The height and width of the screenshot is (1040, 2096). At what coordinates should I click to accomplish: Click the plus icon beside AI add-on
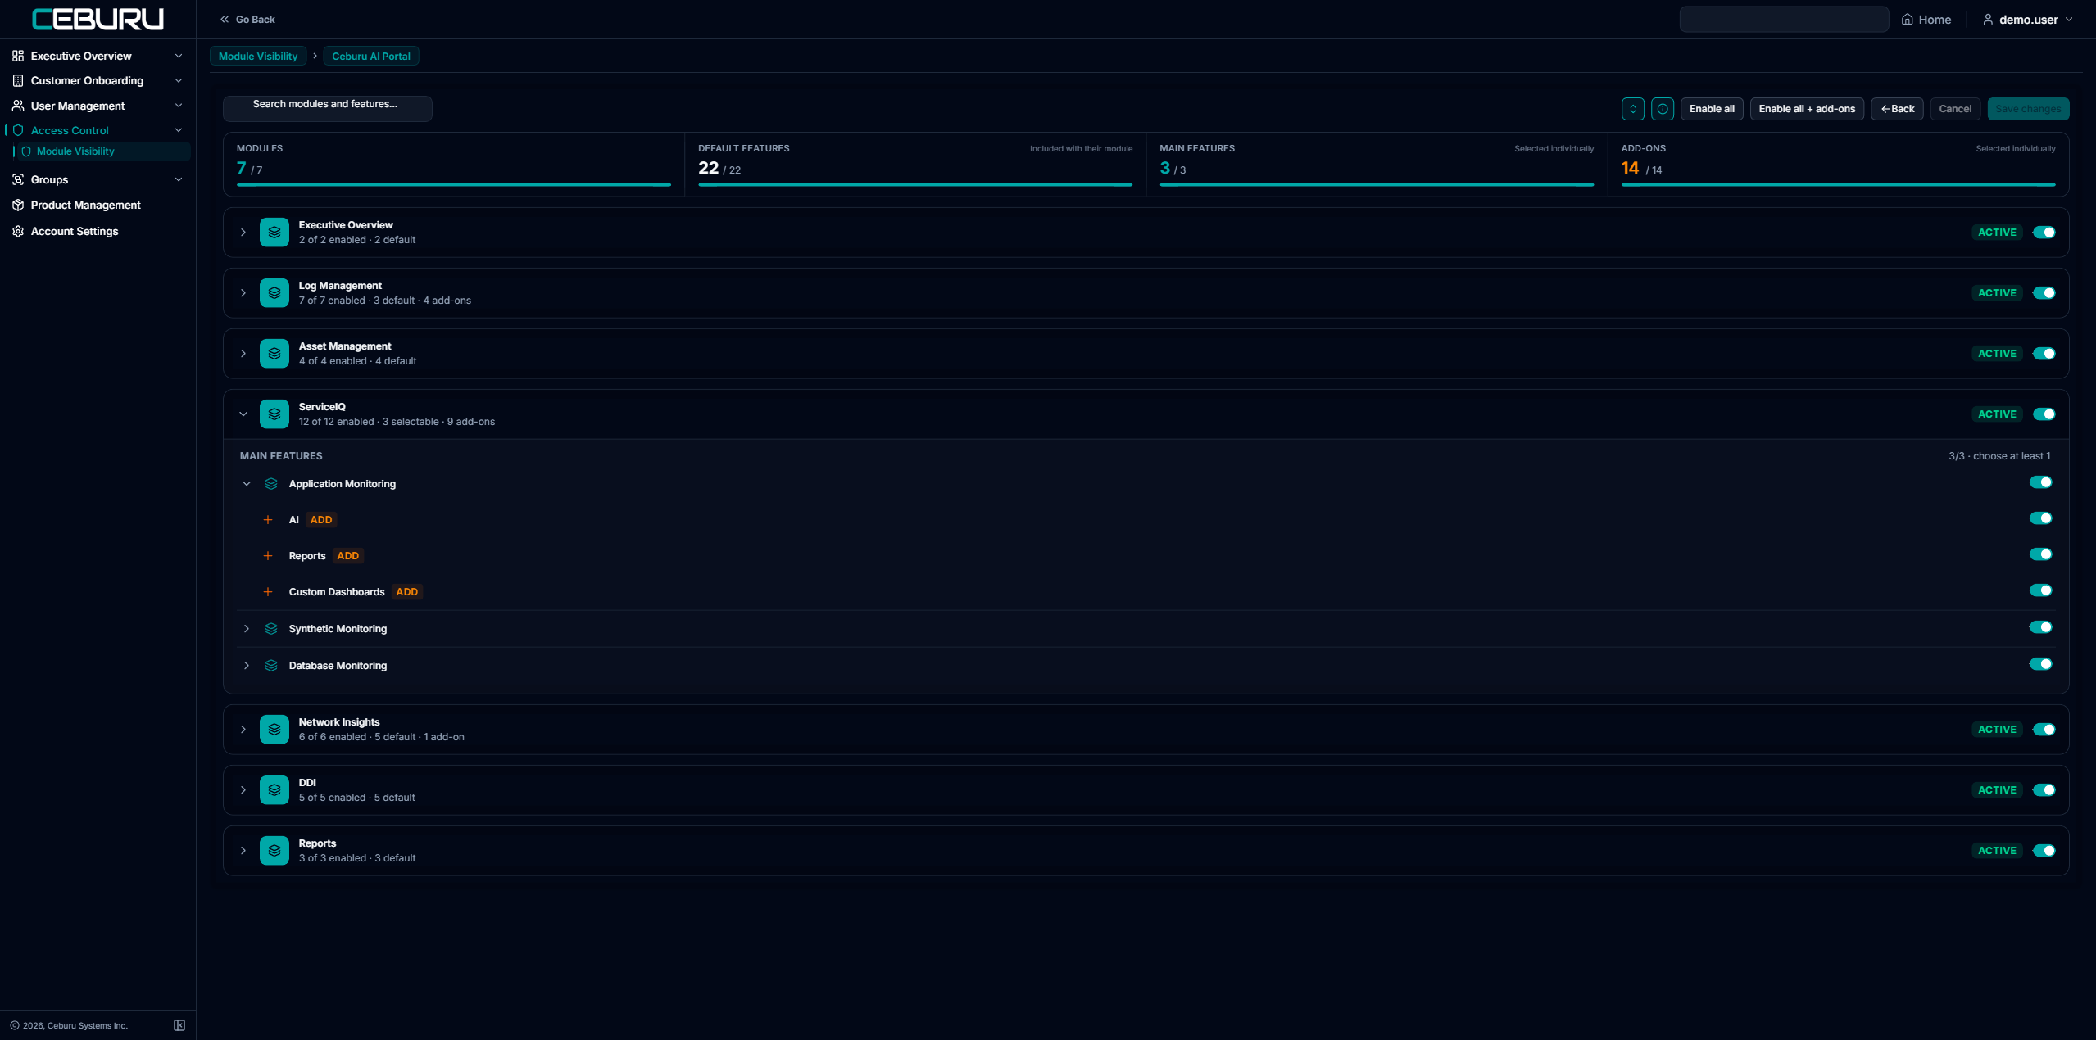[x=268, y=520]
